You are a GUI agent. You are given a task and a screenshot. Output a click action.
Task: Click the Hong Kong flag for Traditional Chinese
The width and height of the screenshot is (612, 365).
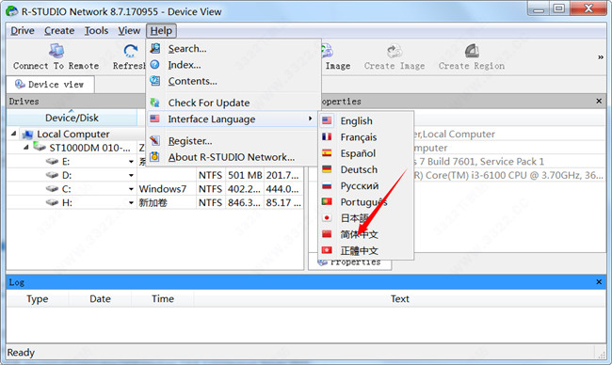tap(327, 250)
